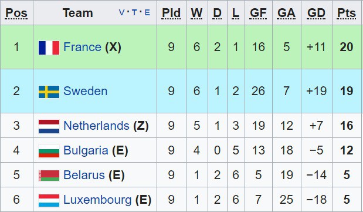
Task: Click the Pts column header abbreviation
Action: 347,13
